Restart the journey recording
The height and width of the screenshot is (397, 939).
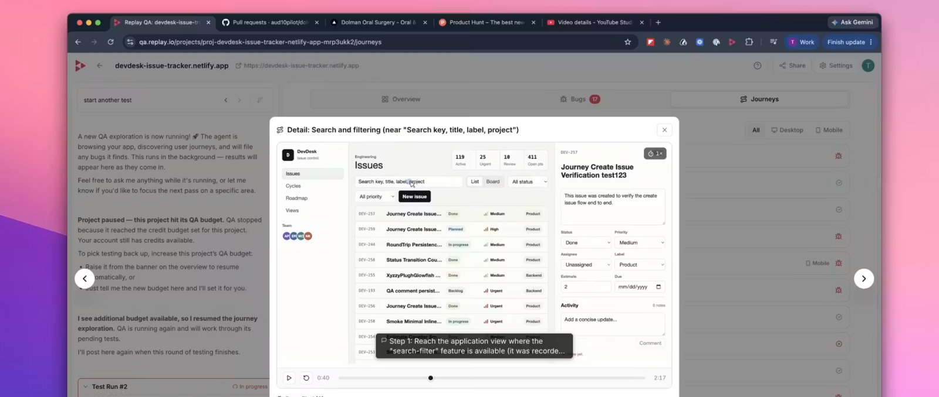tap(306, 378)
